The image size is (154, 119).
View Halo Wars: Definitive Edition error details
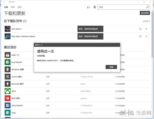90,36
